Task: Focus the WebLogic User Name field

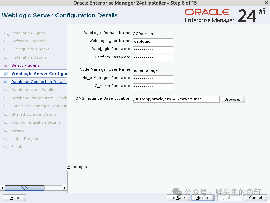Action: pos(153,42)
